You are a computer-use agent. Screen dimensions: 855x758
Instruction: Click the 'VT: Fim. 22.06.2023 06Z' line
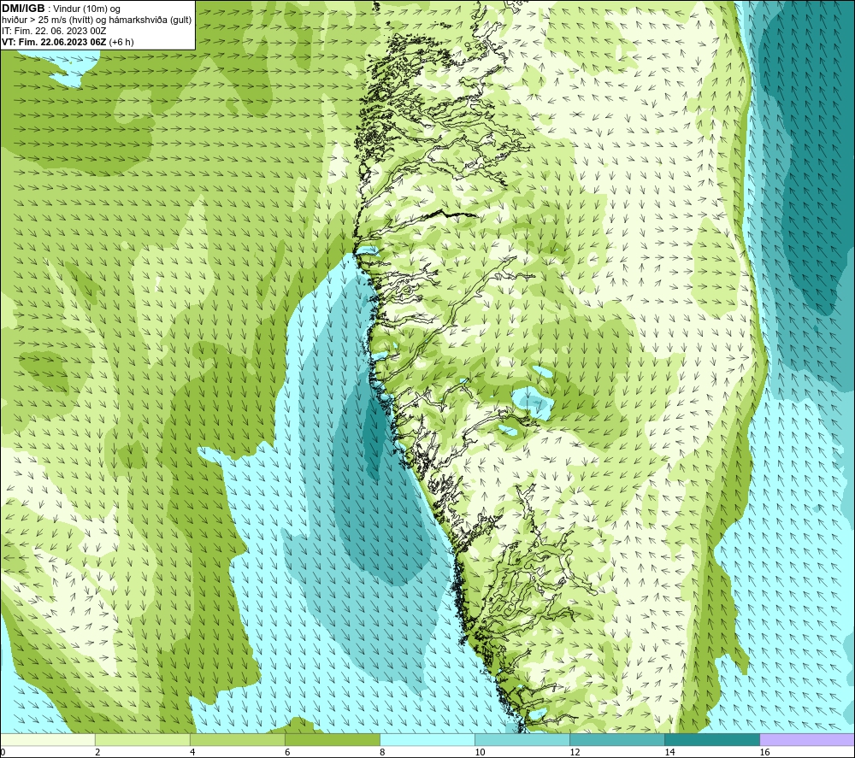tap(68, 42)
